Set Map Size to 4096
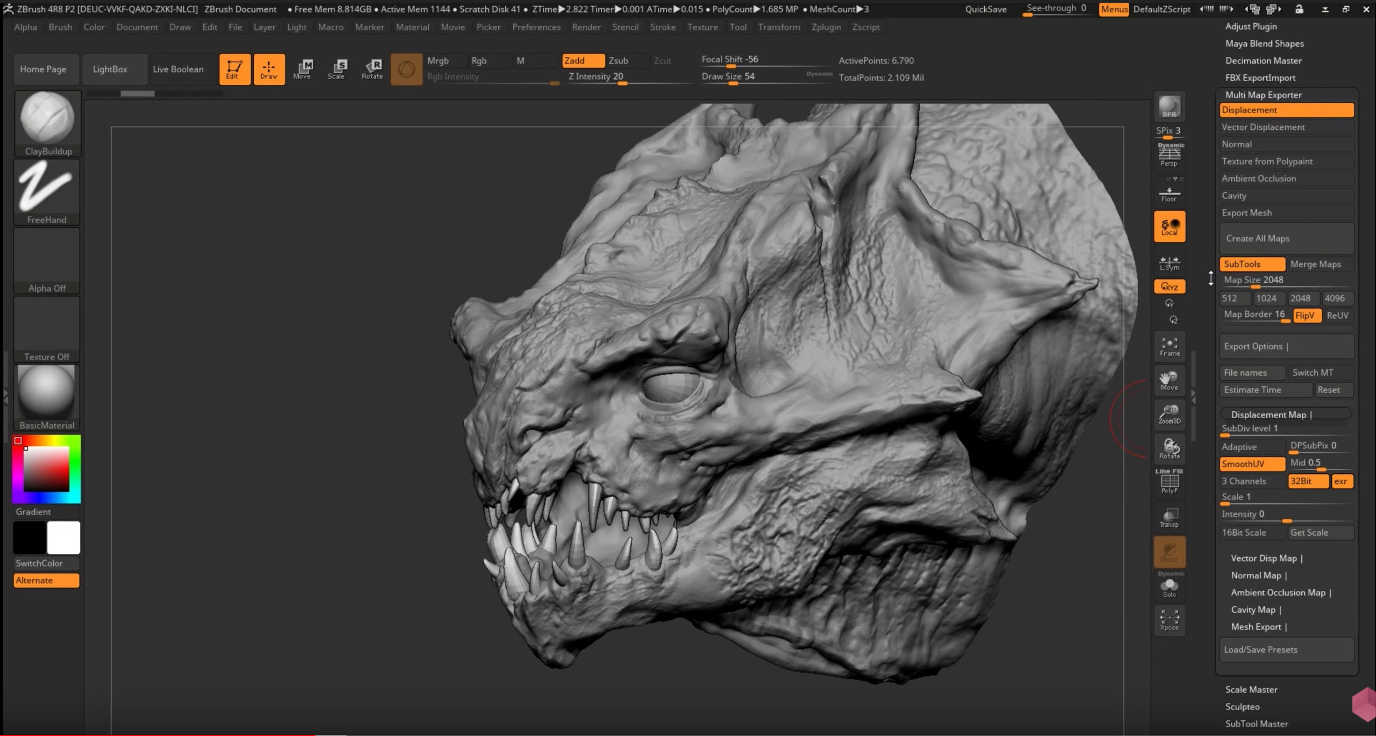This screenshot has width=1376, height=736. [1337, 298]
